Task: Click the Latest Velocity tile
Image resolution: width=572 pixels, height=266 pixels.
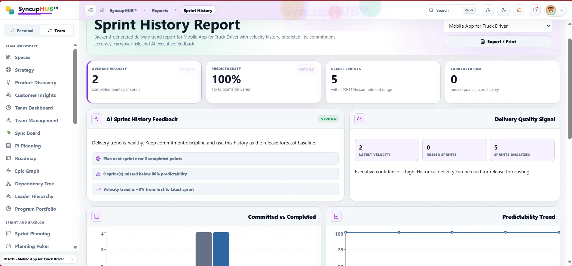Action: point(387,150)
